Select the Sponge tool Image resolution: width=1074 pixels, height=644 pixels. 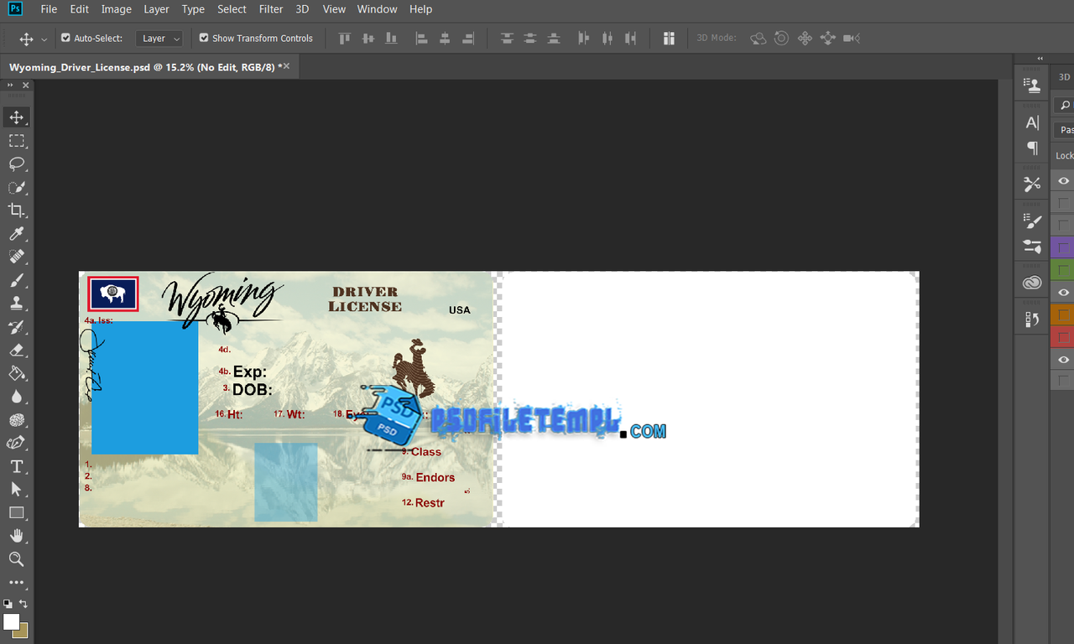pos(16,419)
